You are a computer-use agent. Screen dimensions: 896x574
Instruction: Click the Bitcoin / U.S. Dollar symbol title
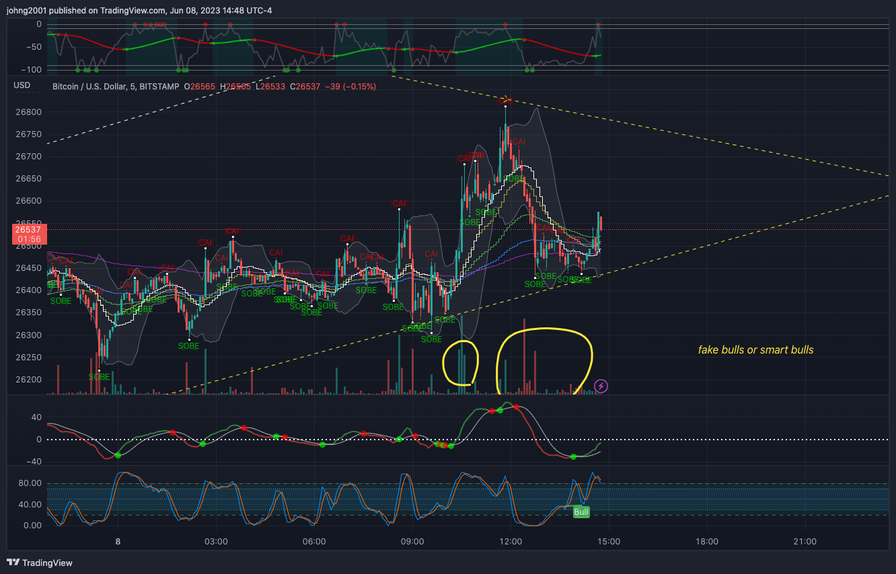point(116,86)
